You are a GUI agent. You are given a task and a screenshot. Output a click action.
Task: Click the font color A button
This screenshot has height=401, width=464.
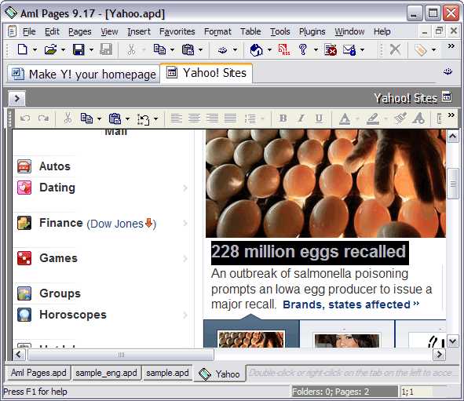(345, 118)
